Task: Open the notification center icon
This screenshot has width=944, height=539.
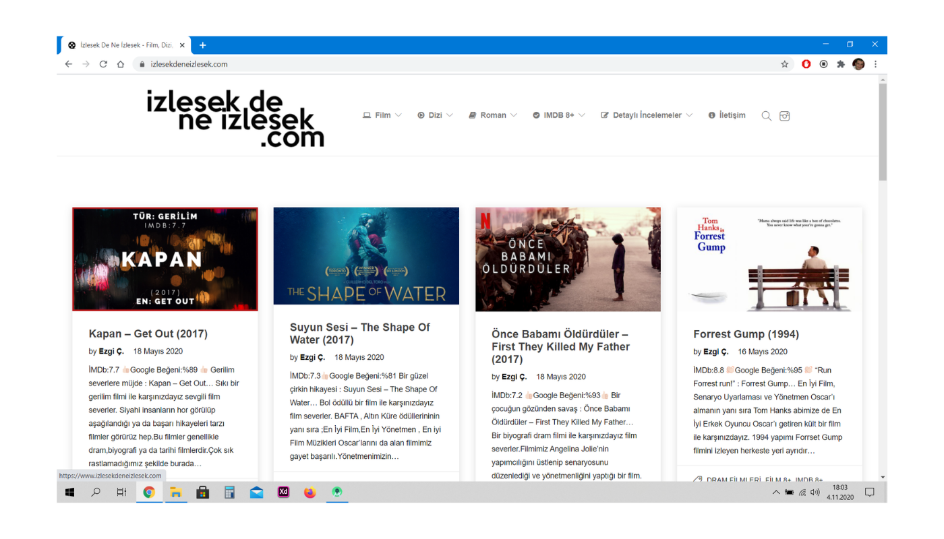Action: tap(870, 493)
